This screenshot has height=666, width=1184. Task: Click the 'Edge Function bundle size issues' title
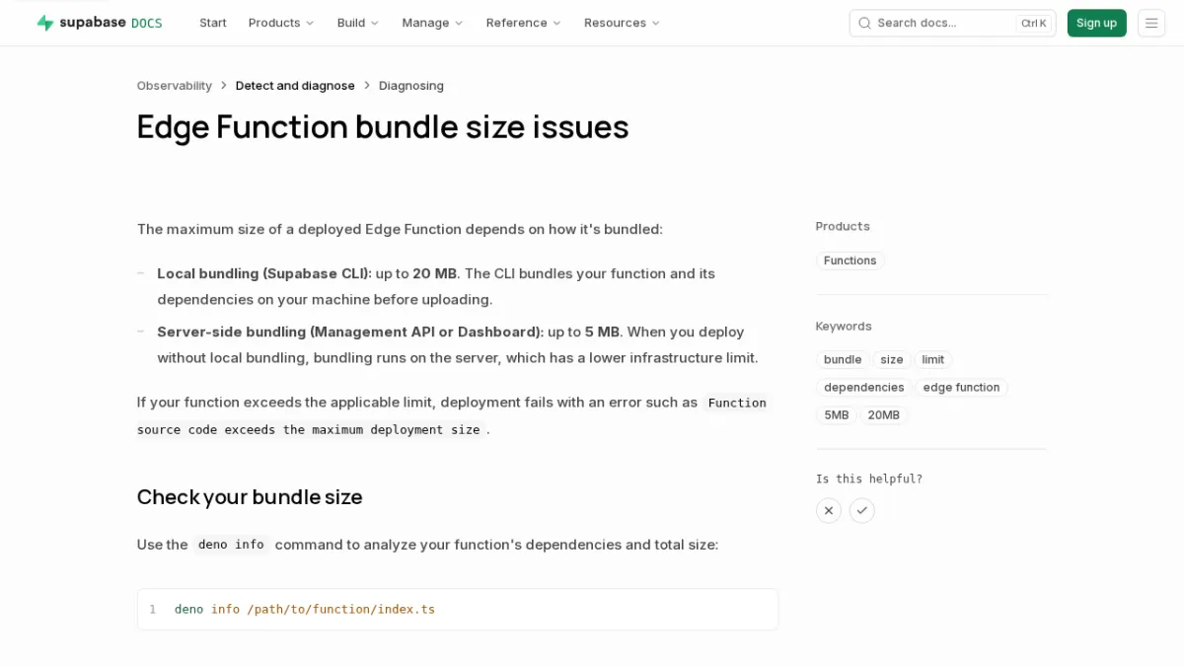tap(383, 127)
